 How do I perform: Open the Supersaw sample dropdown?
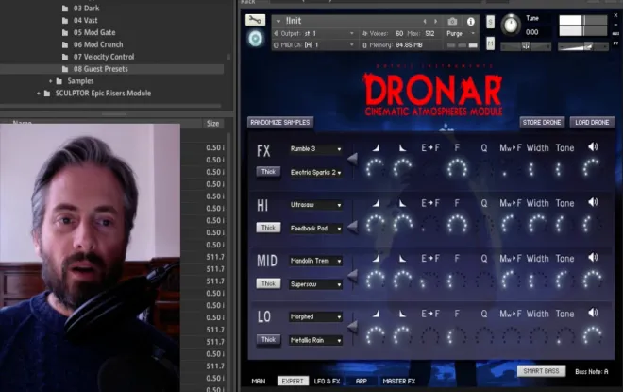(x=315, y=284)
